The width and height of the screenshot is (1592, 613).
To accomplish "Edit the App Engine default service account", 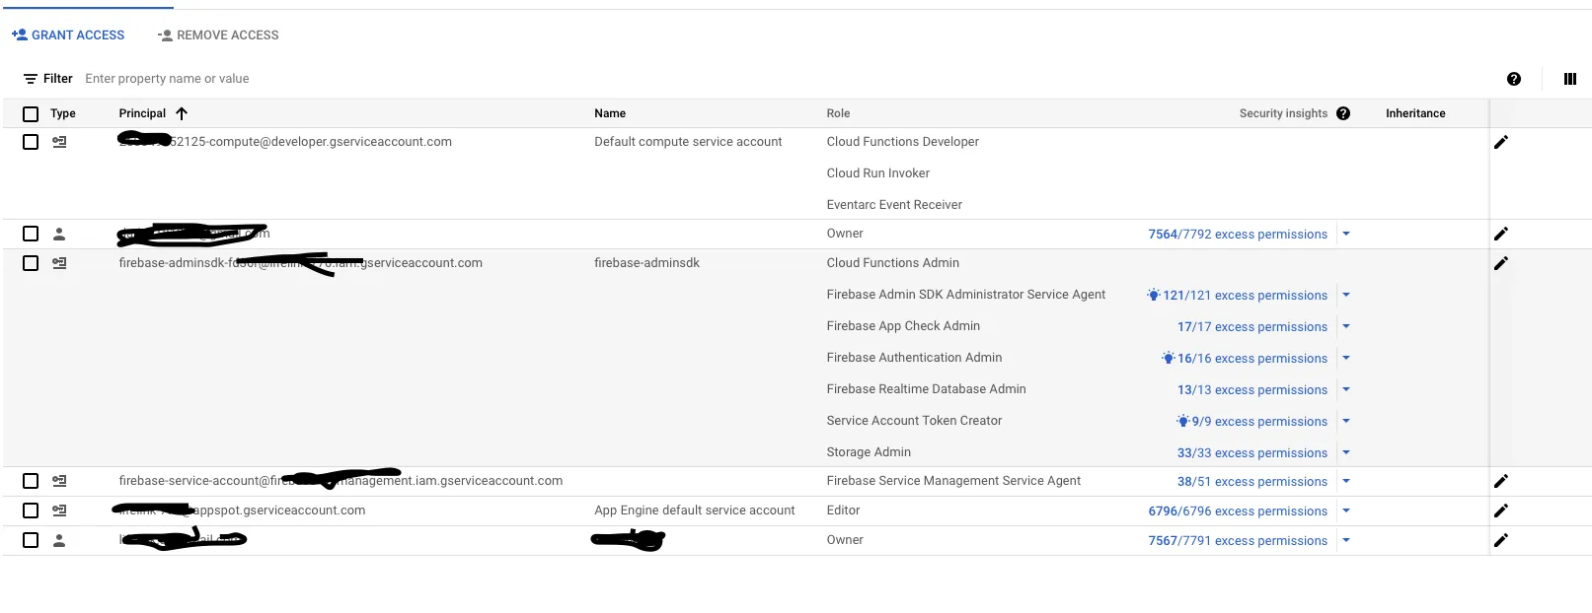I will pyautogui.click(x=1500, y=511).
